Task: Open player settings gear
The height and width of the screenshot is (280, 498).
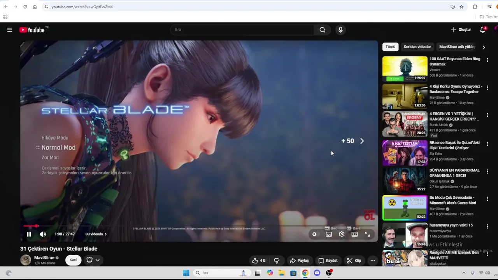Action: 342,234
